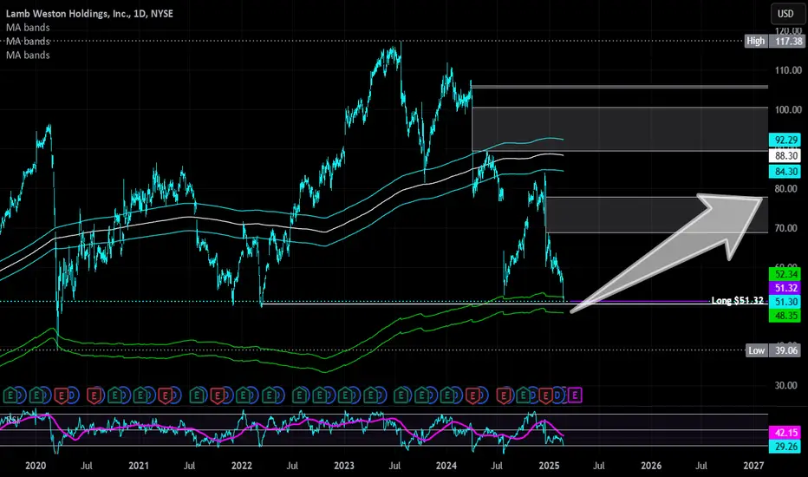The height and width of the screenshot is (477, 808).
Task: Click the magenta 42.15 RSI average value
Action: 785,433
